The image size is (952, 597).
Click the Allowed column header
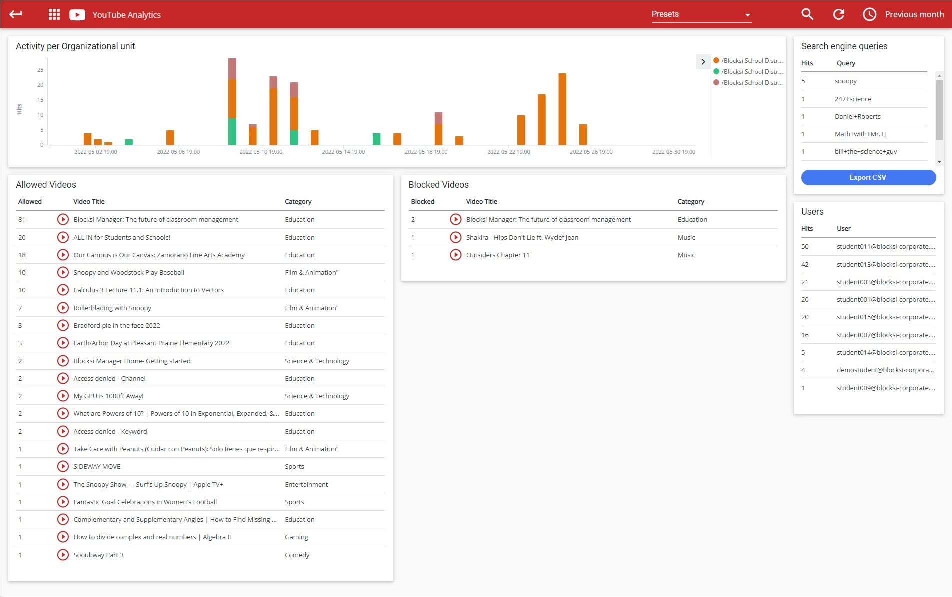pyautogui.click(x=30, y=201)
